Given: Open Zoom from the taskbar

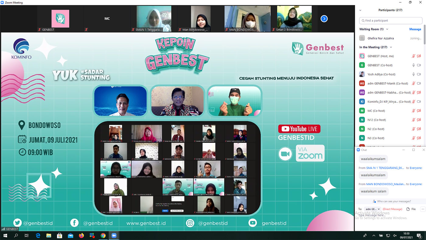Looking at the screenshot, I should pyautogui.click(x=114, y=235).
